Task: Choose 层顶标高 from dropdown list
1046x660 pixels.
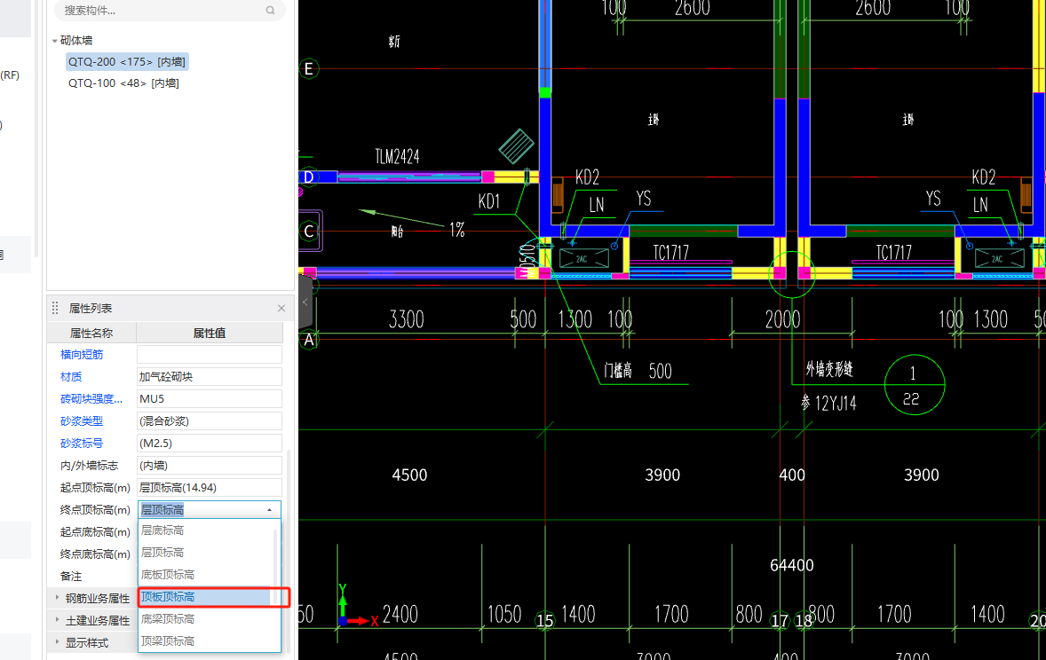Action: click(205, 553)
